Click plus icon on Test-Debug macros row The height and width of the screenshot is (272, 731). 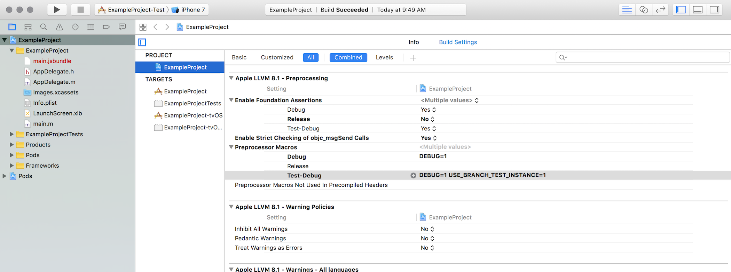[x=413, y=175]
